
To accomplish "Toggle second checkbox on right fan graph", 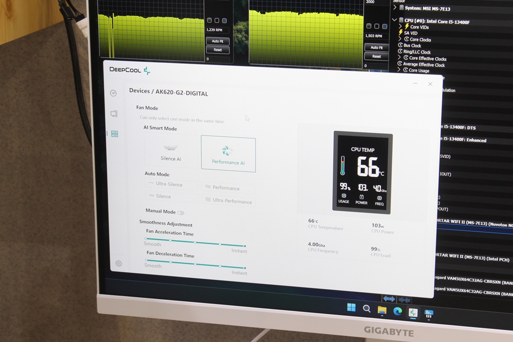I will pos(377,26).
